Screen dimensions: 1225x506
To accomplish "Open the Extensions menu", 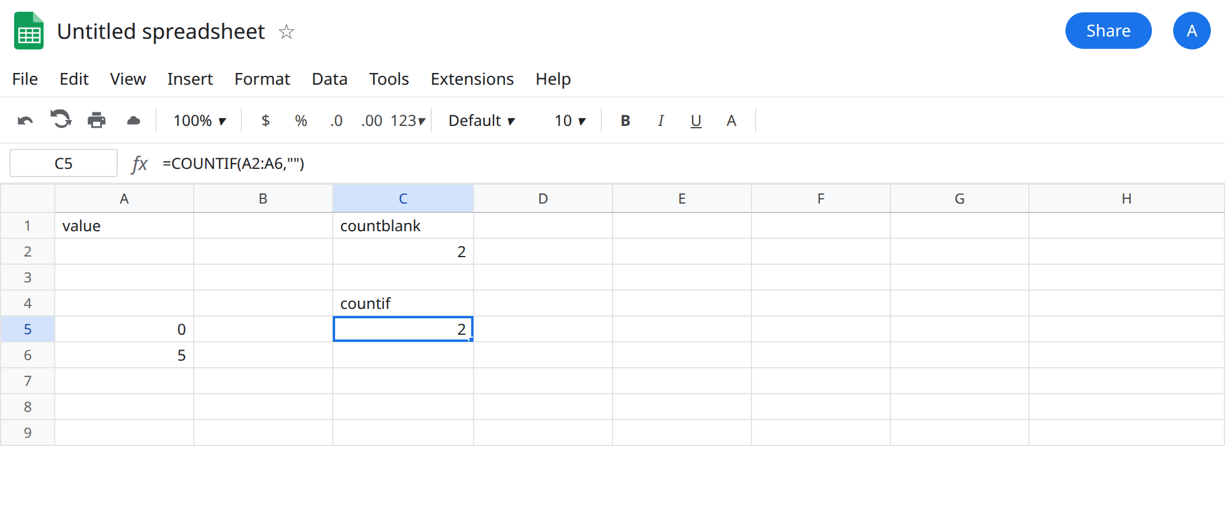I will point(472,79).
